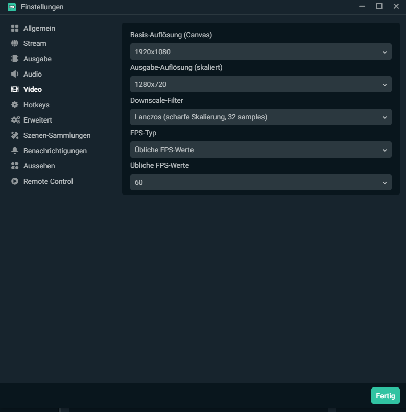Click the Audio speaker icon
406x412 pixels.
point(15,74)
